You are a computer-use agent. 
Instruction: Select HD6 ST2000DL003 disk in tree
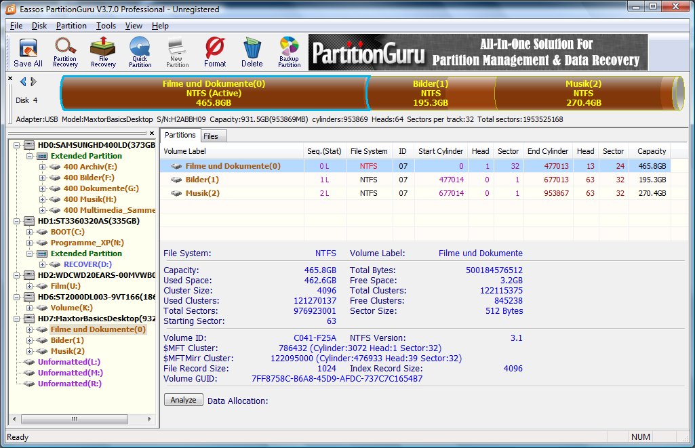coord(96,297)
